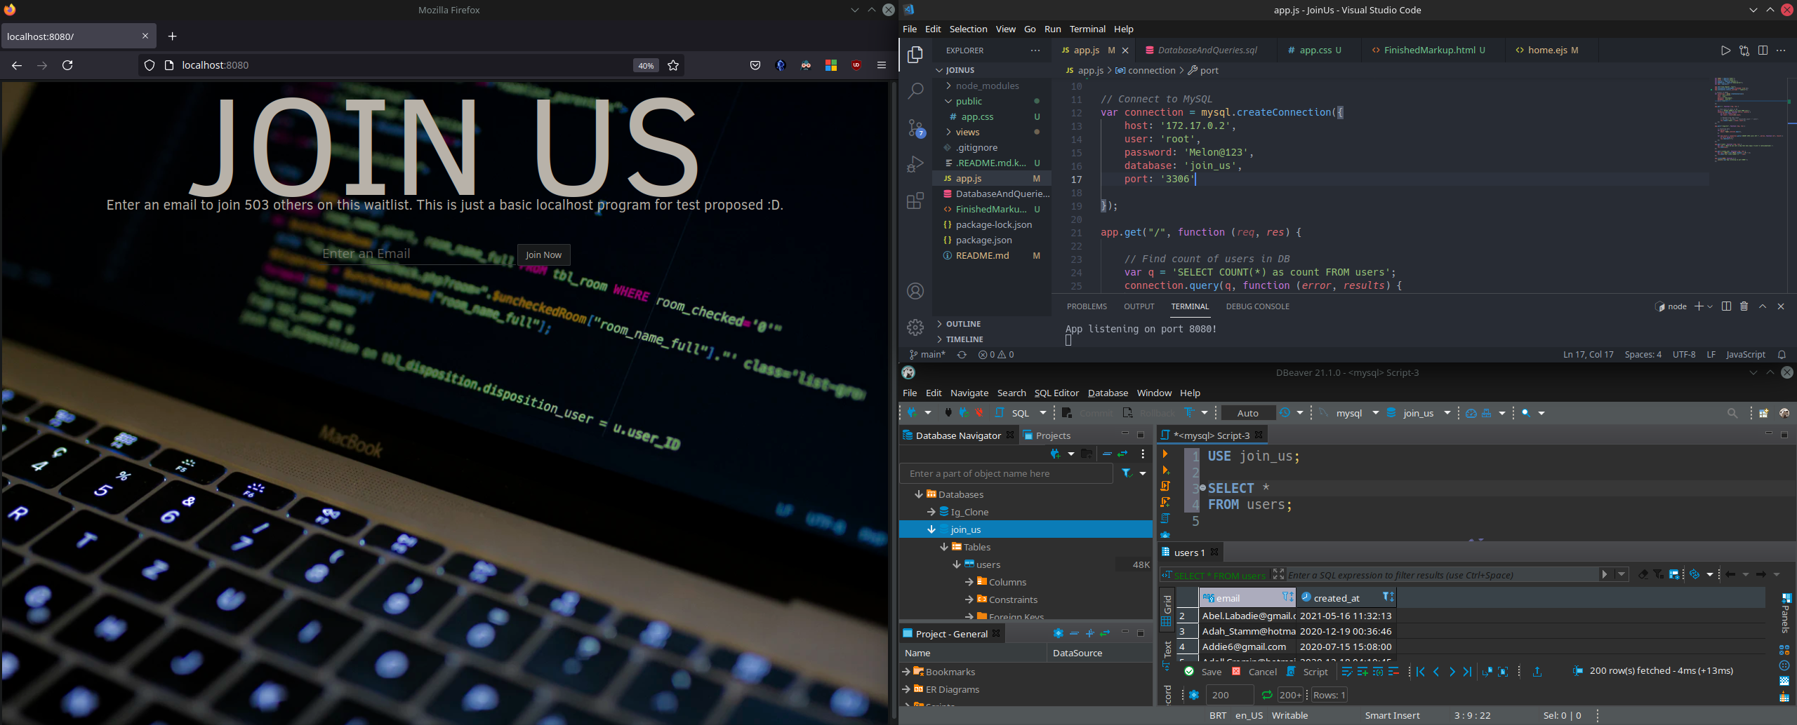Viewport: 1797px width, 725px height.
Task: Expand the OUTLINE section in VS Code
Action: click(963, 324)
